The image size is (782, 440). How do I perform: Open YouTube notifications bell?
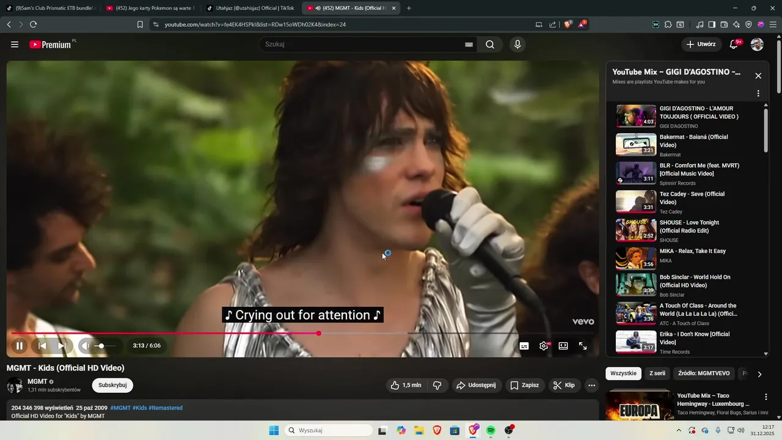[734, 45]
